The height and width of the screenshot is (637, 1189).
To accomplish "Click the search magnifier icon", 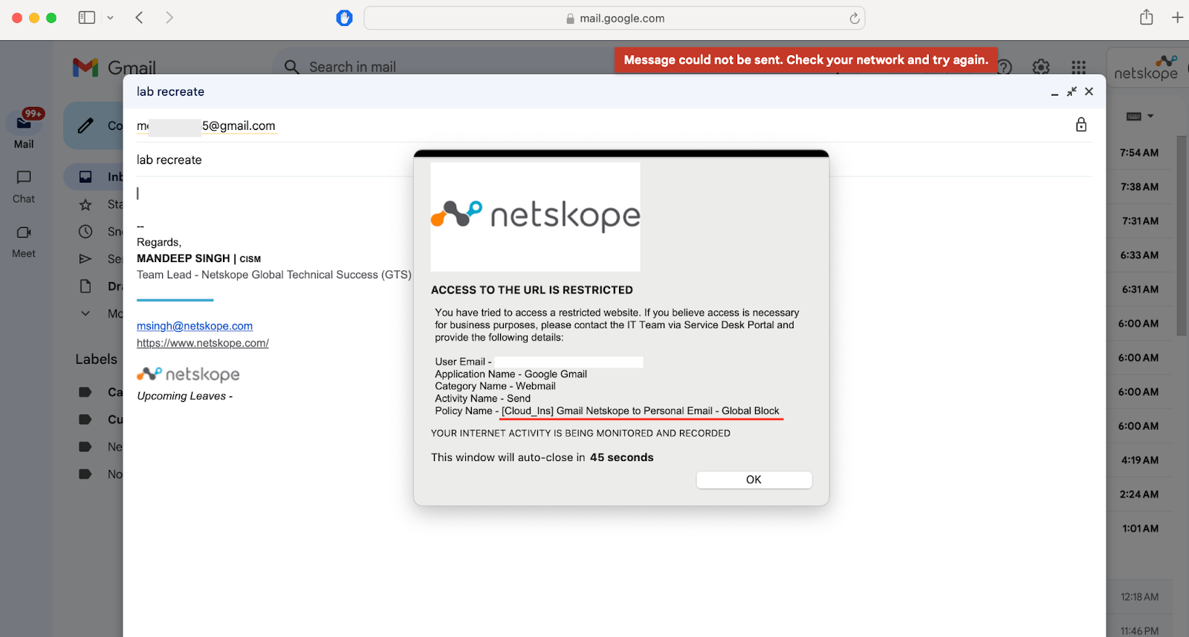I will [292, 67].
